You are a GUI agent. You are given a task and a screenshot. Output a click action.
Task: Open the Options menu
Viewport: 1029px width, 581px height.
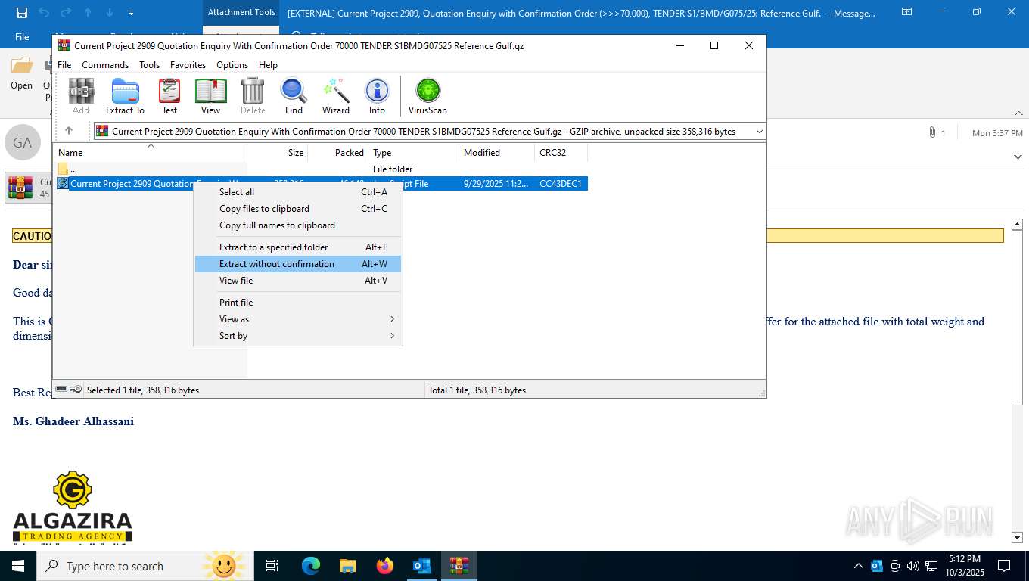pos(232,65)
